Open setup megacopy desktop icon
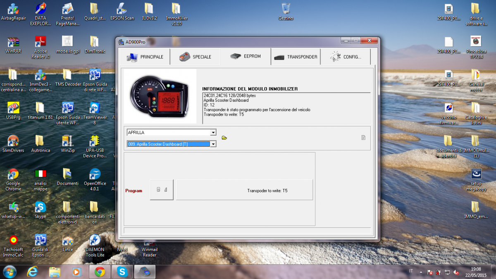 476,179
